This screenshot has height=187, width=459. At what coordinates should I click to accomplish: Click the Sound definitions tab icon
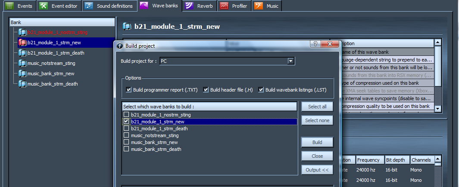(x=89, y=6)
